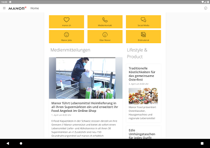The height and width of the screenshot is (148, 210).
Task: Click the circled i Über Manor icon
Action: point(105,35)
